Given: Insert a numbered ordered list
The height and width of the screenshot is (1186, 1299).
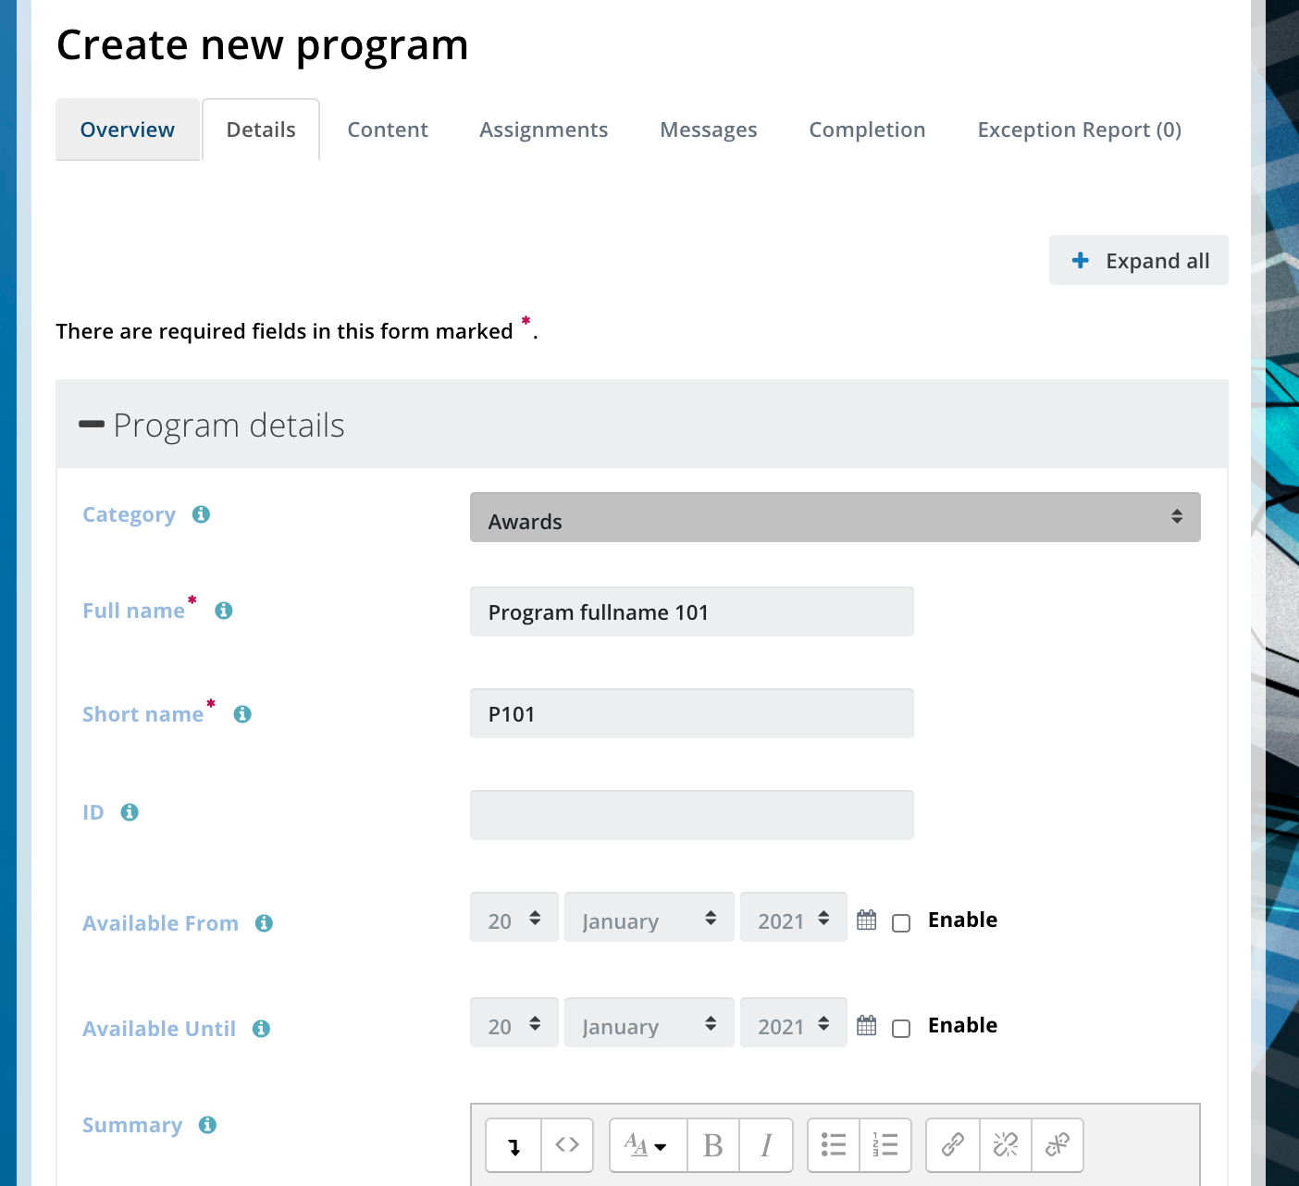Looking at the screenshot, I should tap(885, 1145).
